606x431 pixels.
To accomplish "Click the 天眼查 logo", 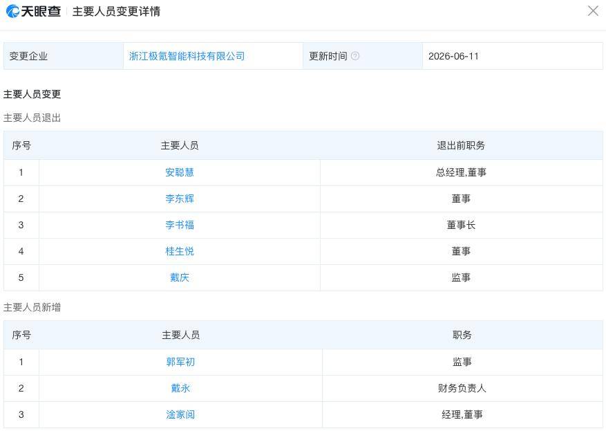I will (x=34, y=11).
